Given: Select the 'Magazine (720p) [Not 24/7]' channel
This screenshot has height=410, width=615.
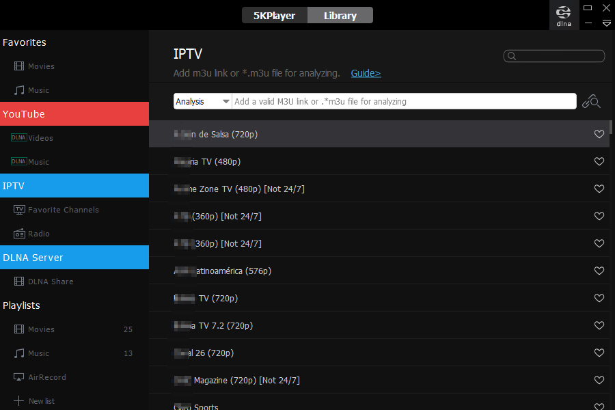Looking at the screenshot, I should pyautogui.click(x=379, y=380).
